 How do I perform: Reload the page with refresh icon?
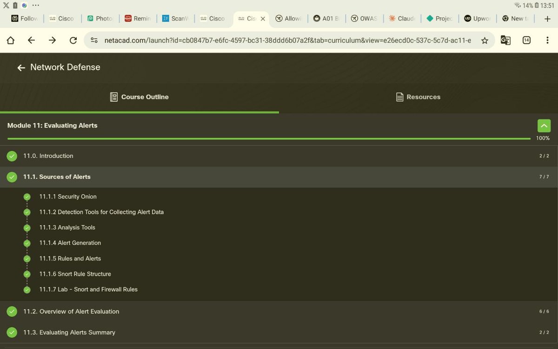tap(73, 40)
